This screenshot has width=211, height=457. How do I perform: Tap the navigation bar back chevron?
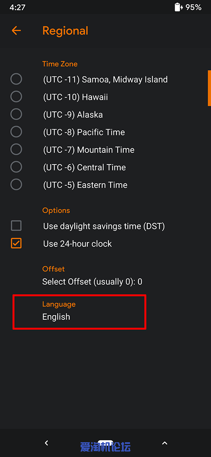pyautogui.click(x=46, y=443)
